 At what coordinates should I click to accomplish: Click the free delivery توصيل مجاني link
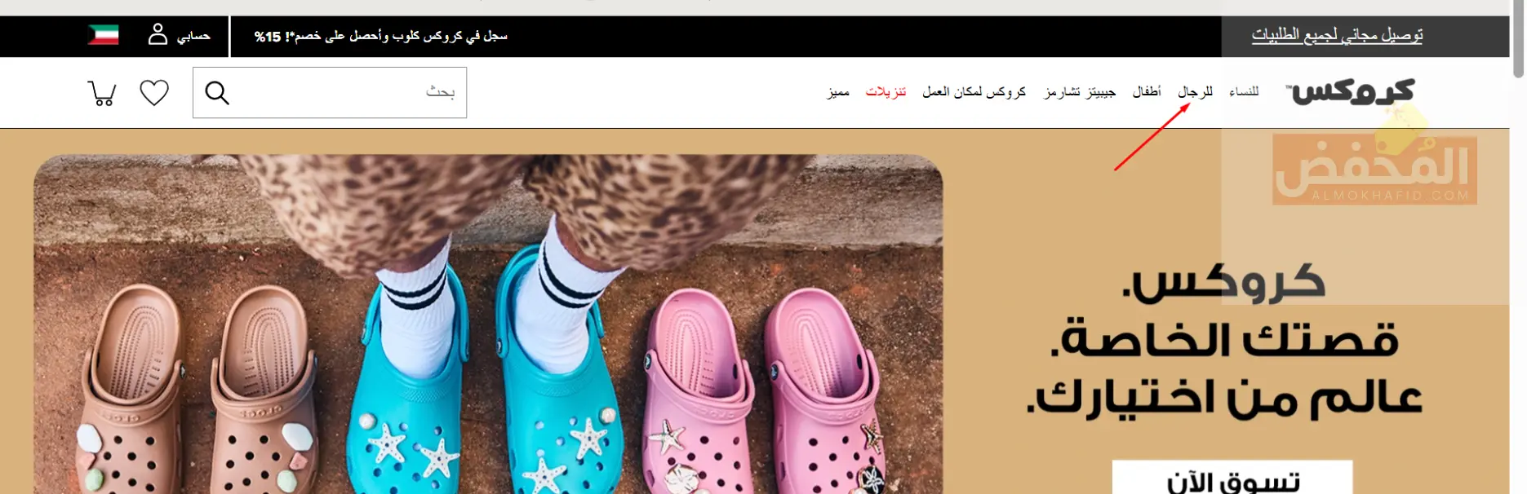tap(1337, 35)
